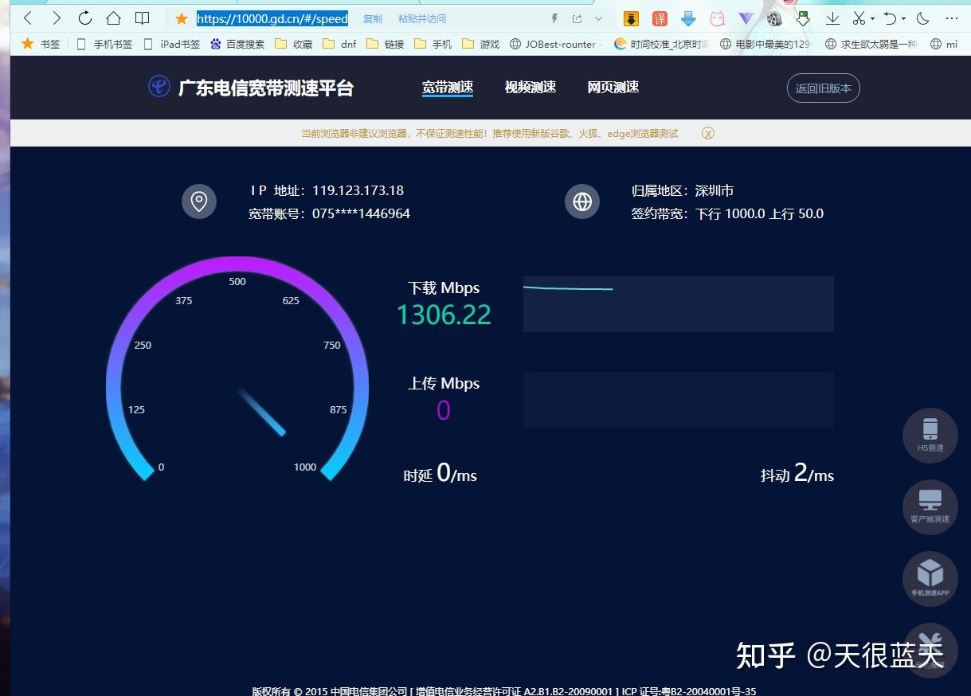Expand the 手机 bookmark folder
The width and height of the screenshot is (971, 696).
pos(433,45)
